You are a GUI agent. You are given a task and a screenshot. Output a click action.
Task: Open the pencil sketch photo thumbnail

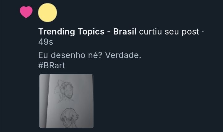pos(66,101)
